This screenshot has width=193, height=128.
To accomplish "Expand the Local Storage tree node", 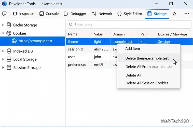I will point(3,59).
